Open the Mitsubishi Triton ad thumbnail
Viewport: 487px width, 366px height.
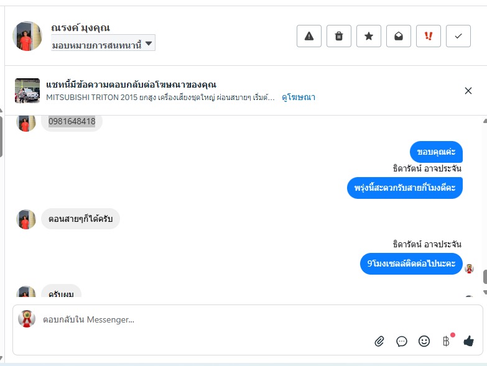point(27,91)
